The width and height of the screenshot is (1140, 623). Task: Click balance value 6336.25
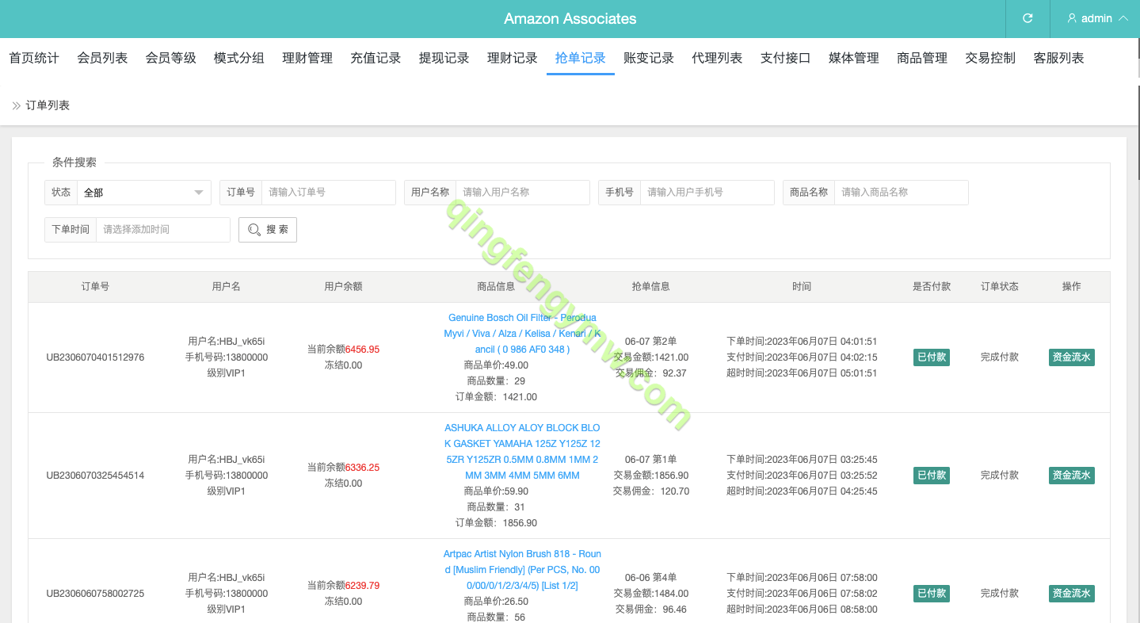click(x=362, y=468)
